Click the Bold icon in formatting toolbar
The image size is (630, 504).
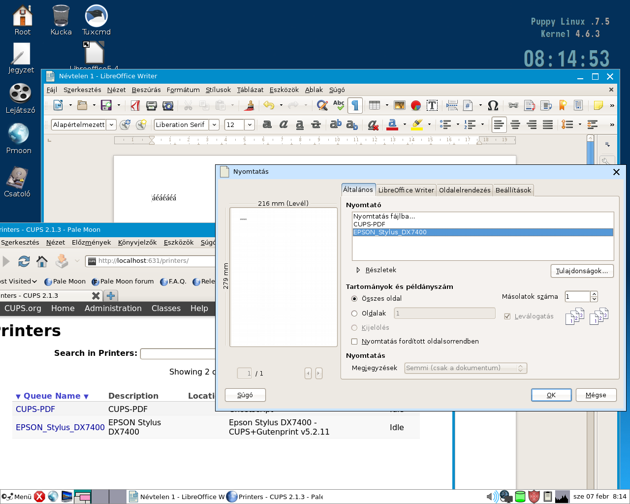pos(267,125)
